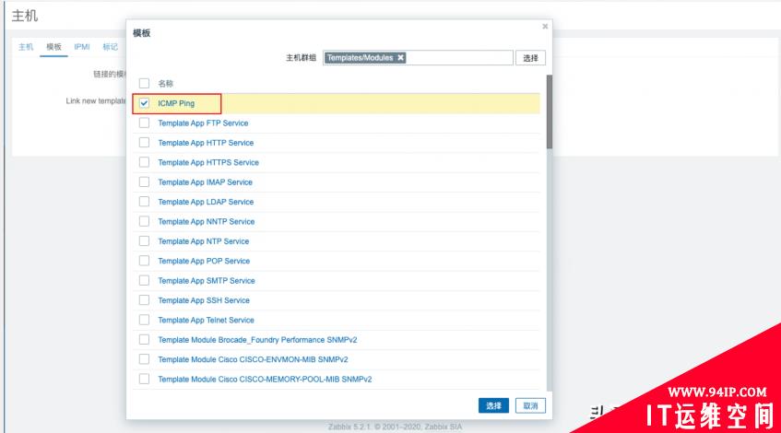Check the Template App FTP Service checkbox

tap(144, 123)
